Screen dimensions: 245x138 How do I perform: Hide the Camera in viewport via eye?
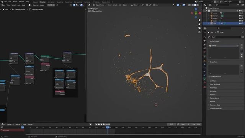[x=240, y=16]
